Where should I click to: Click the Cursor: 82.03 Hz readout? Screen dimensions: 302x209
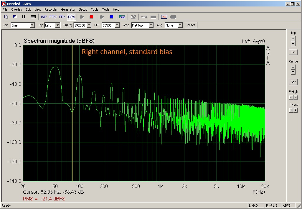[x=53, y=192]
